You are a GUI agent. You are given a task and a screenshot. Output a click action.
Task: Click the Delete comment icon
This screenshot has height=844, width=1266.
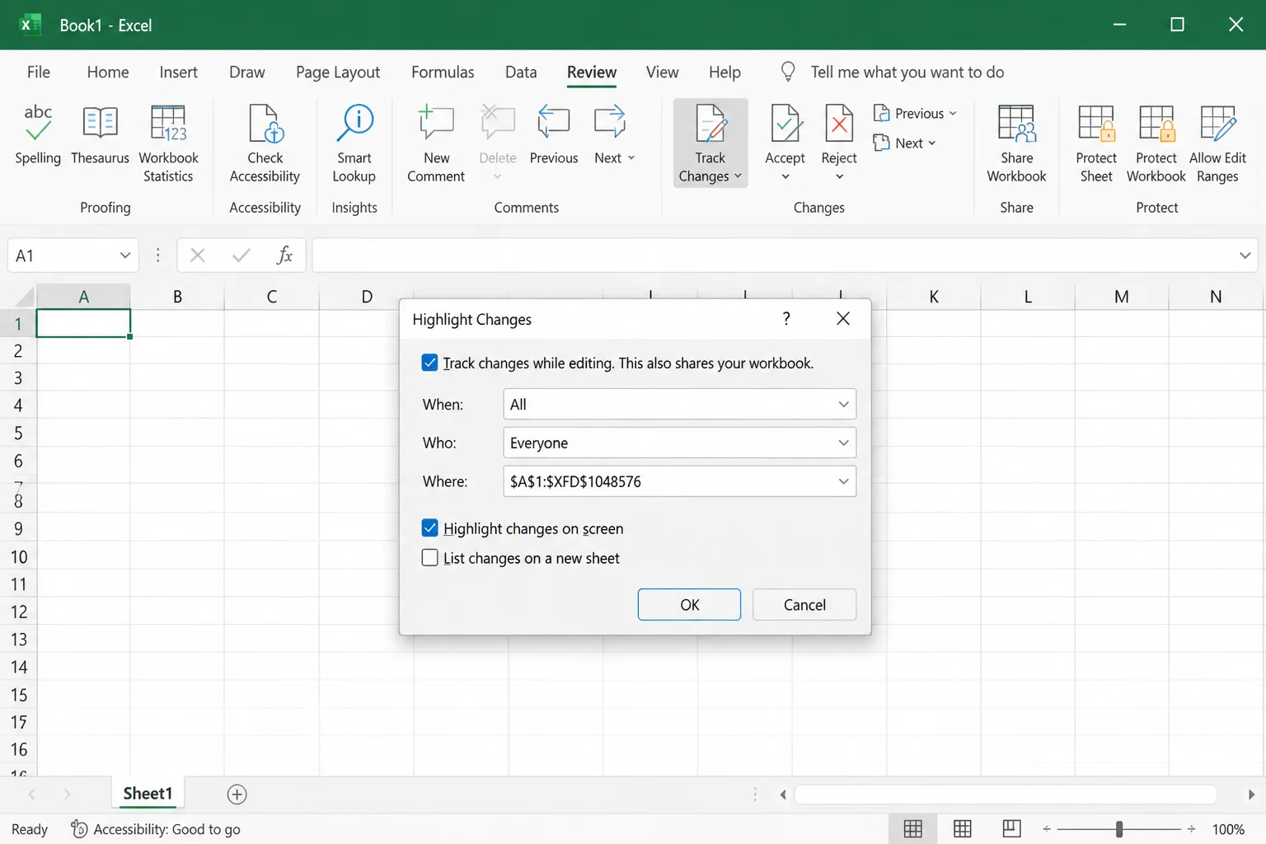pyautogui.click(x=498, y=124)
